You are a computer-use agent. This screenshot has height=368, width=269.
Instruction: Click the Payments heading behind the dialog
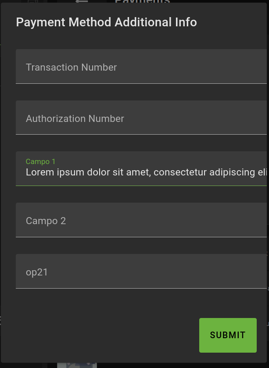point(142,2)
